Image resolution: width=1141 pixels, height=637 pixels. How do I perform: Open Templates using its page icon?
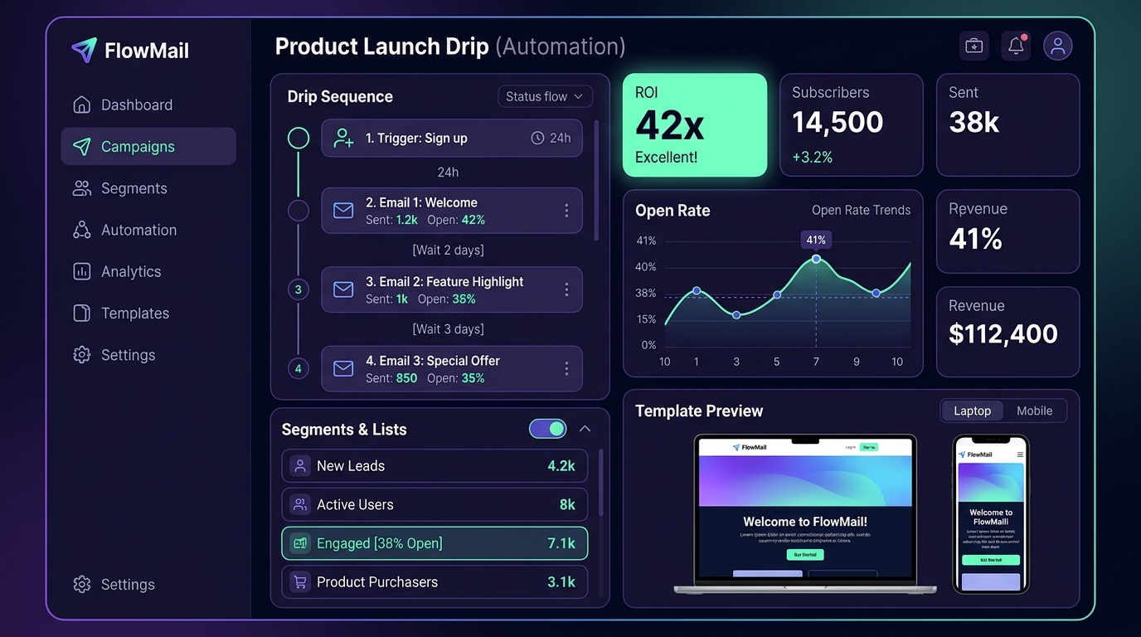pyautogui.click(x=81, y=313)
